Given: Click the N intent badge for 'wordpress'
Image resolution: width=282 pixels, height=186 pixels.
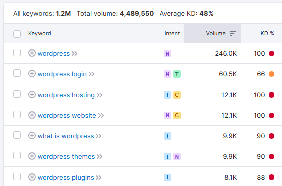Looking at the screenshot, I should coord(167,54).
